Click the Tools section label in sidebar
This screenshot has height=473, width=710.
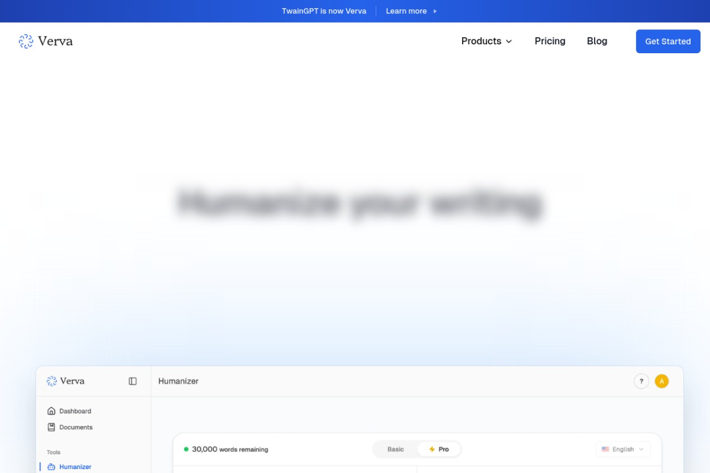[54, 452]
